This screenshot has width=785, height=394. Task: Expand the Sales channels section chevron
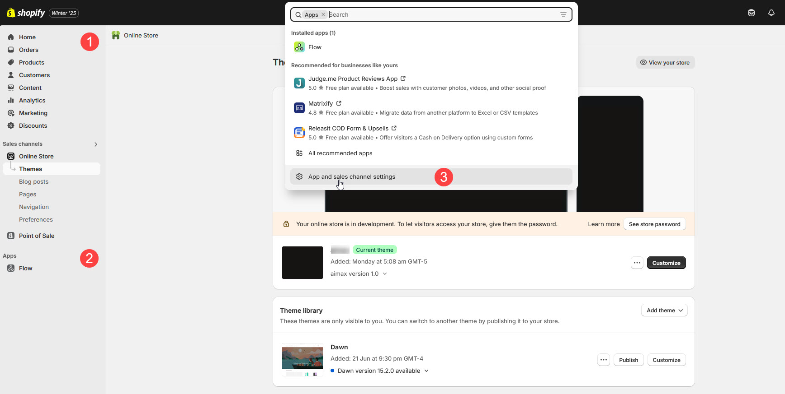coord(96,144)
